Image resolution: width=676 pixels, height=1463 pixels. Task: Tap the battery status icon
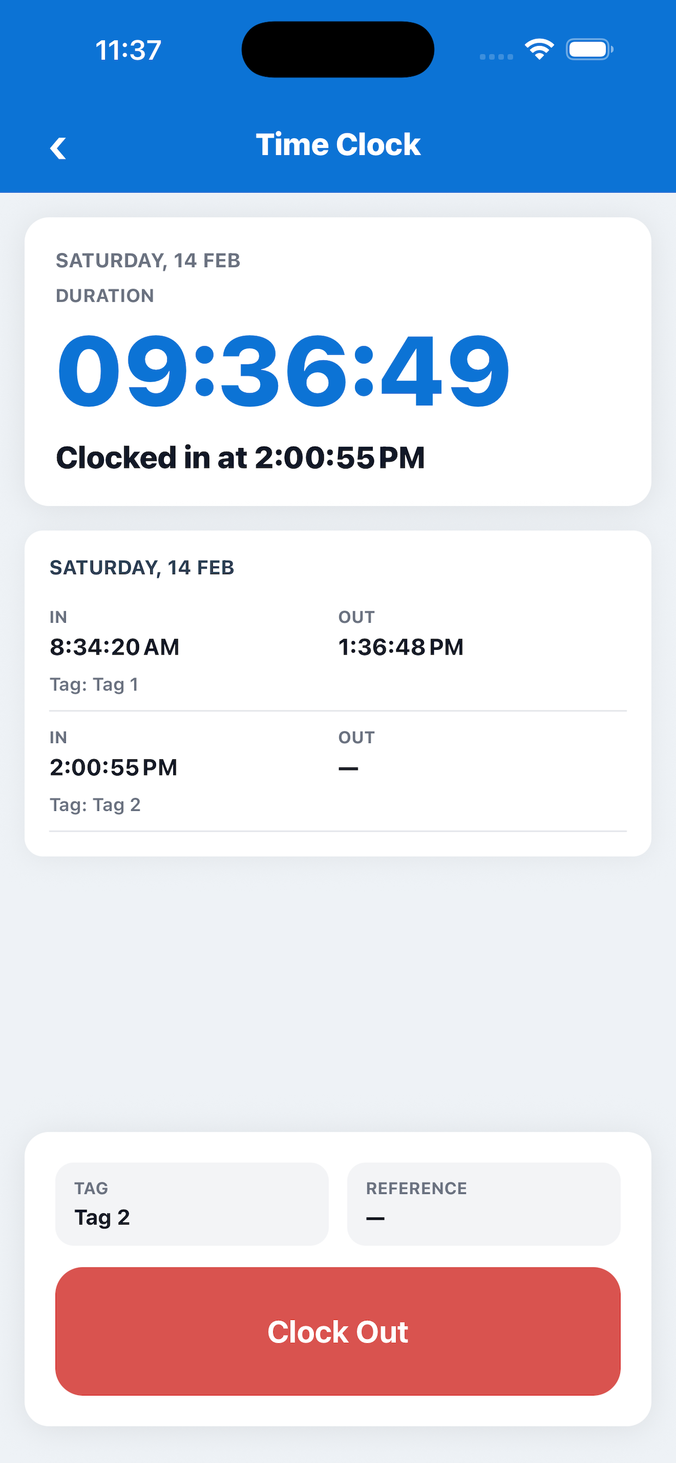(589, 50)
